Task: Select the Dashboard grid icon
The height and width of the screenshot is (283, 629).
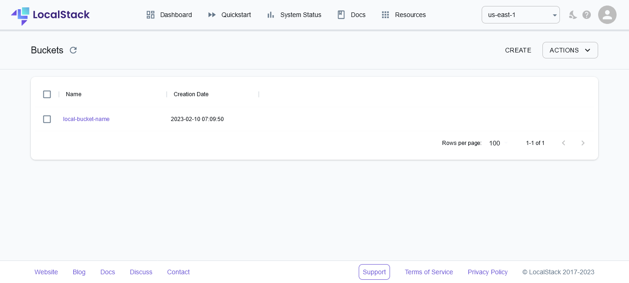Action: coord(151,15)
